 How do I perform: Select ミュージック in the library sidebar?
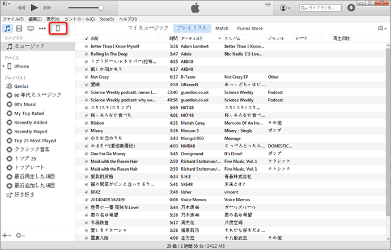pyautogui.click(x=37, y=46)
